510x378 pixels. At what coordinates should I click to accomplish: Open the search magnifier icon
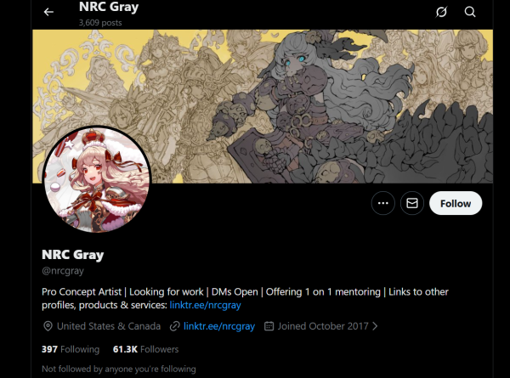(470, 12)
